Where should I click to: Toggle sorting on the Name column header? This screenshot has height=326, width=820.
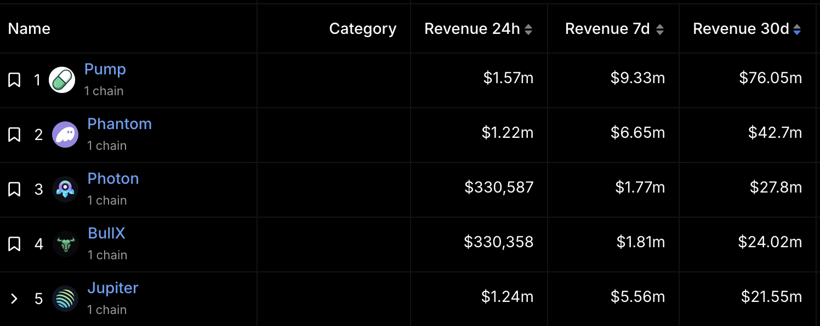click(x=29, y=28)
